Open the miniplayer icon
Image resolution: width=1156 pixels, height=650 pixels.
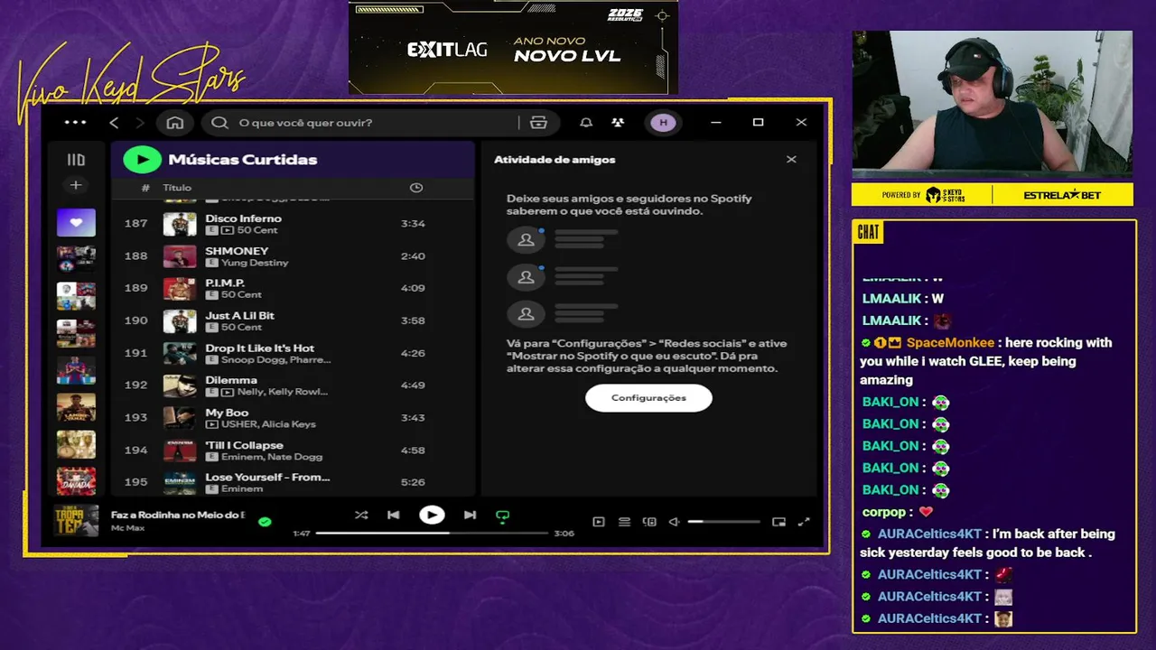click(x=778, y=522)
